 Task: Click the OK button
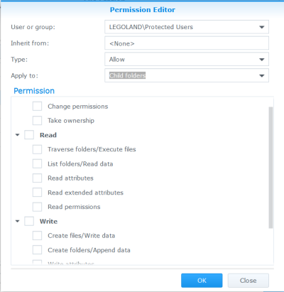tap(202, 281)
